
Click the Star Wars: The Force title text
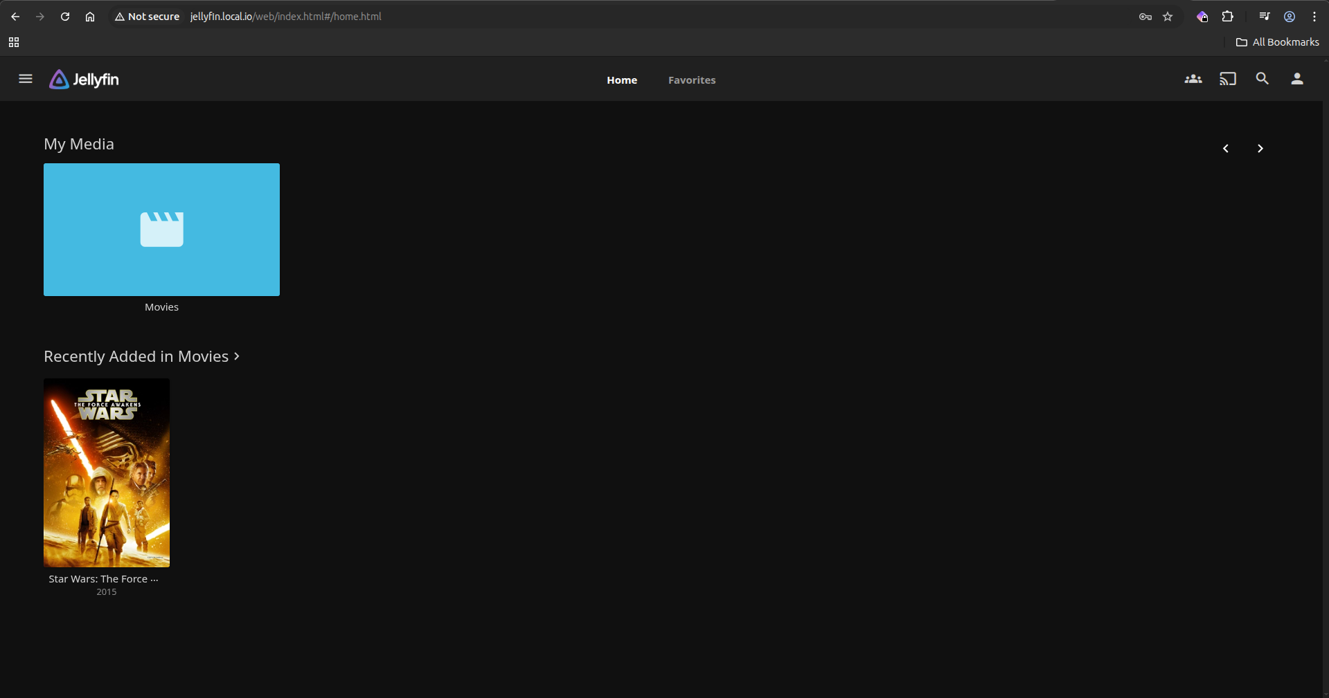pyautogui.click(x=104, y=579)
